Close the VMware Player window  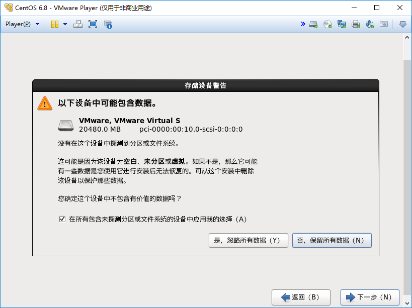(399, 8)
